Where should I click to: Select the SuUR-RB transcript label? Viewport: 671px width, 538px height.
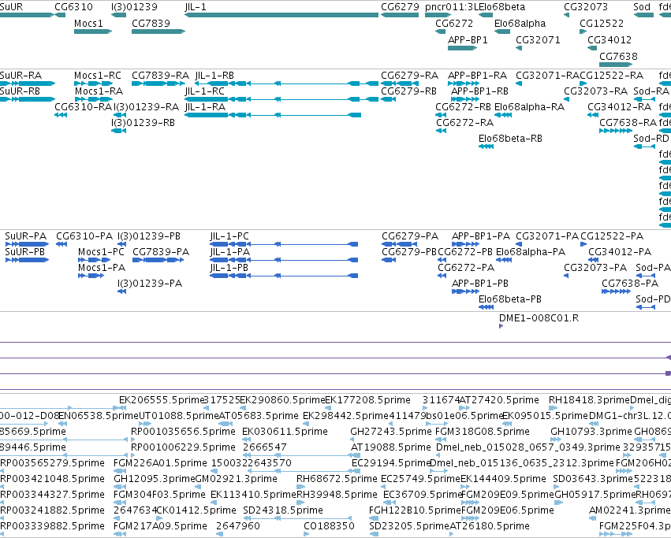pos(21,91)
